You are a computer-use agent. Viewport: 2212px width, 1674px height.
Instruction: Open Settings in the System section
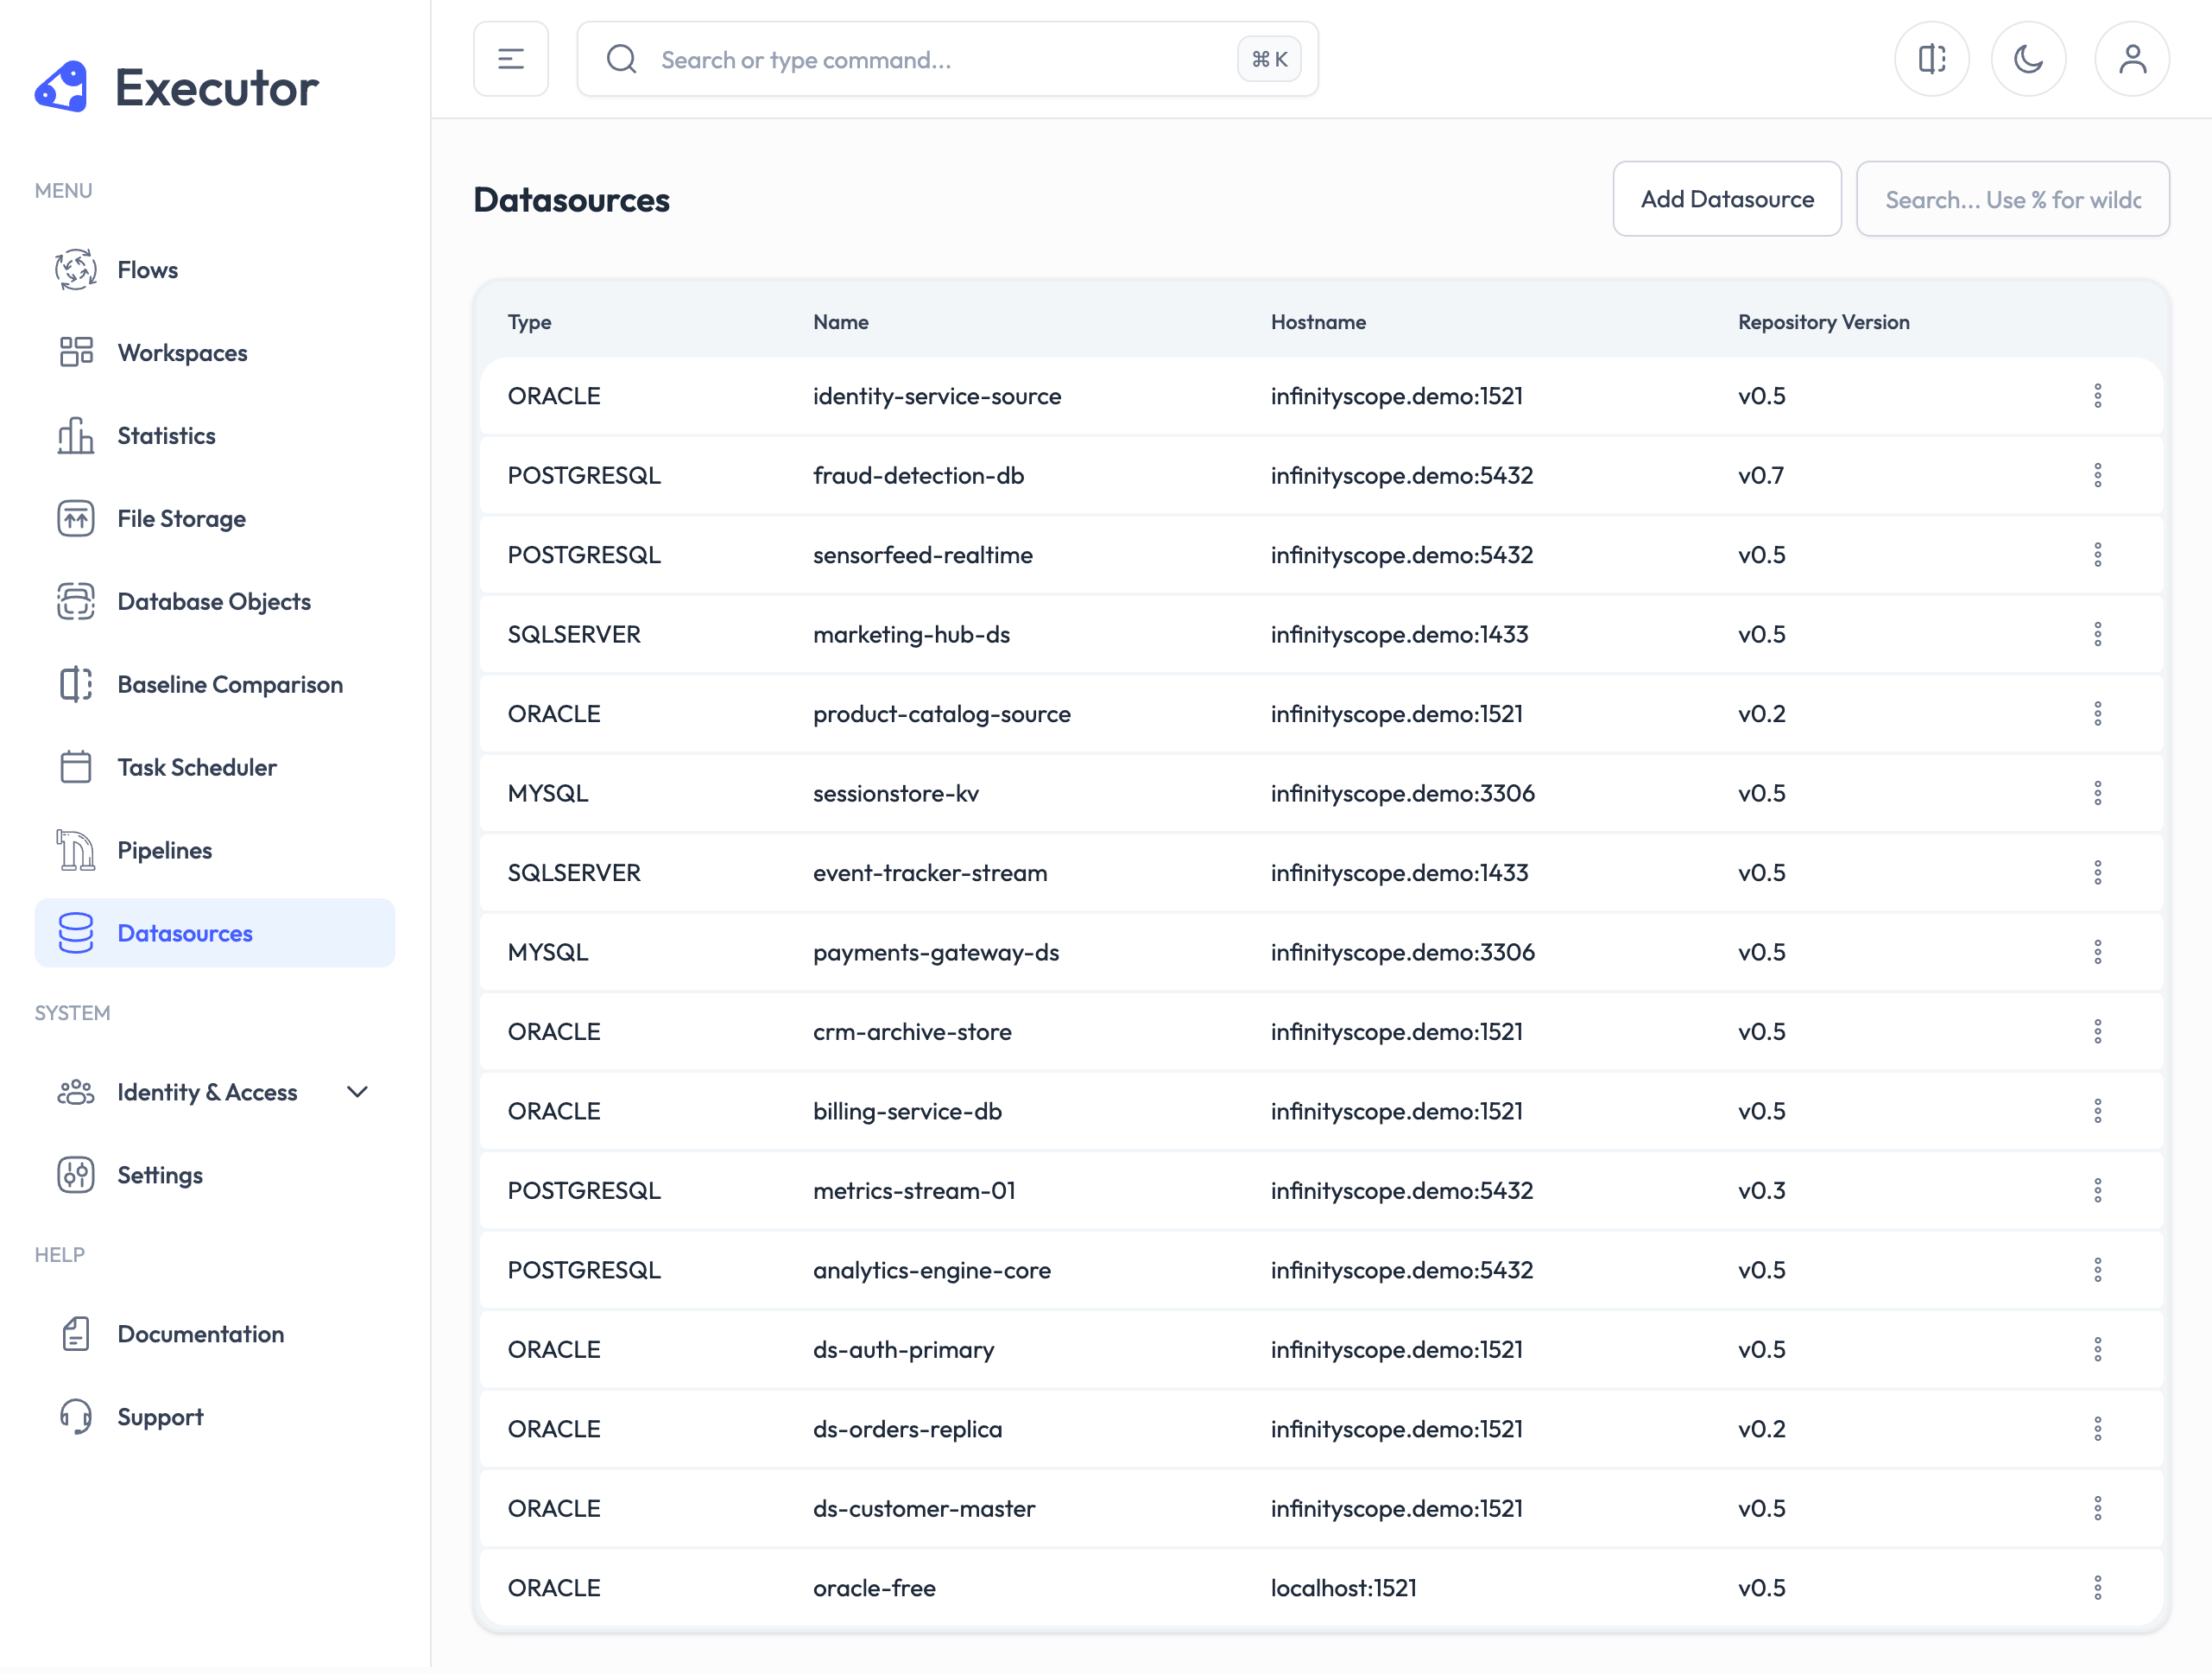[160, 1175]
